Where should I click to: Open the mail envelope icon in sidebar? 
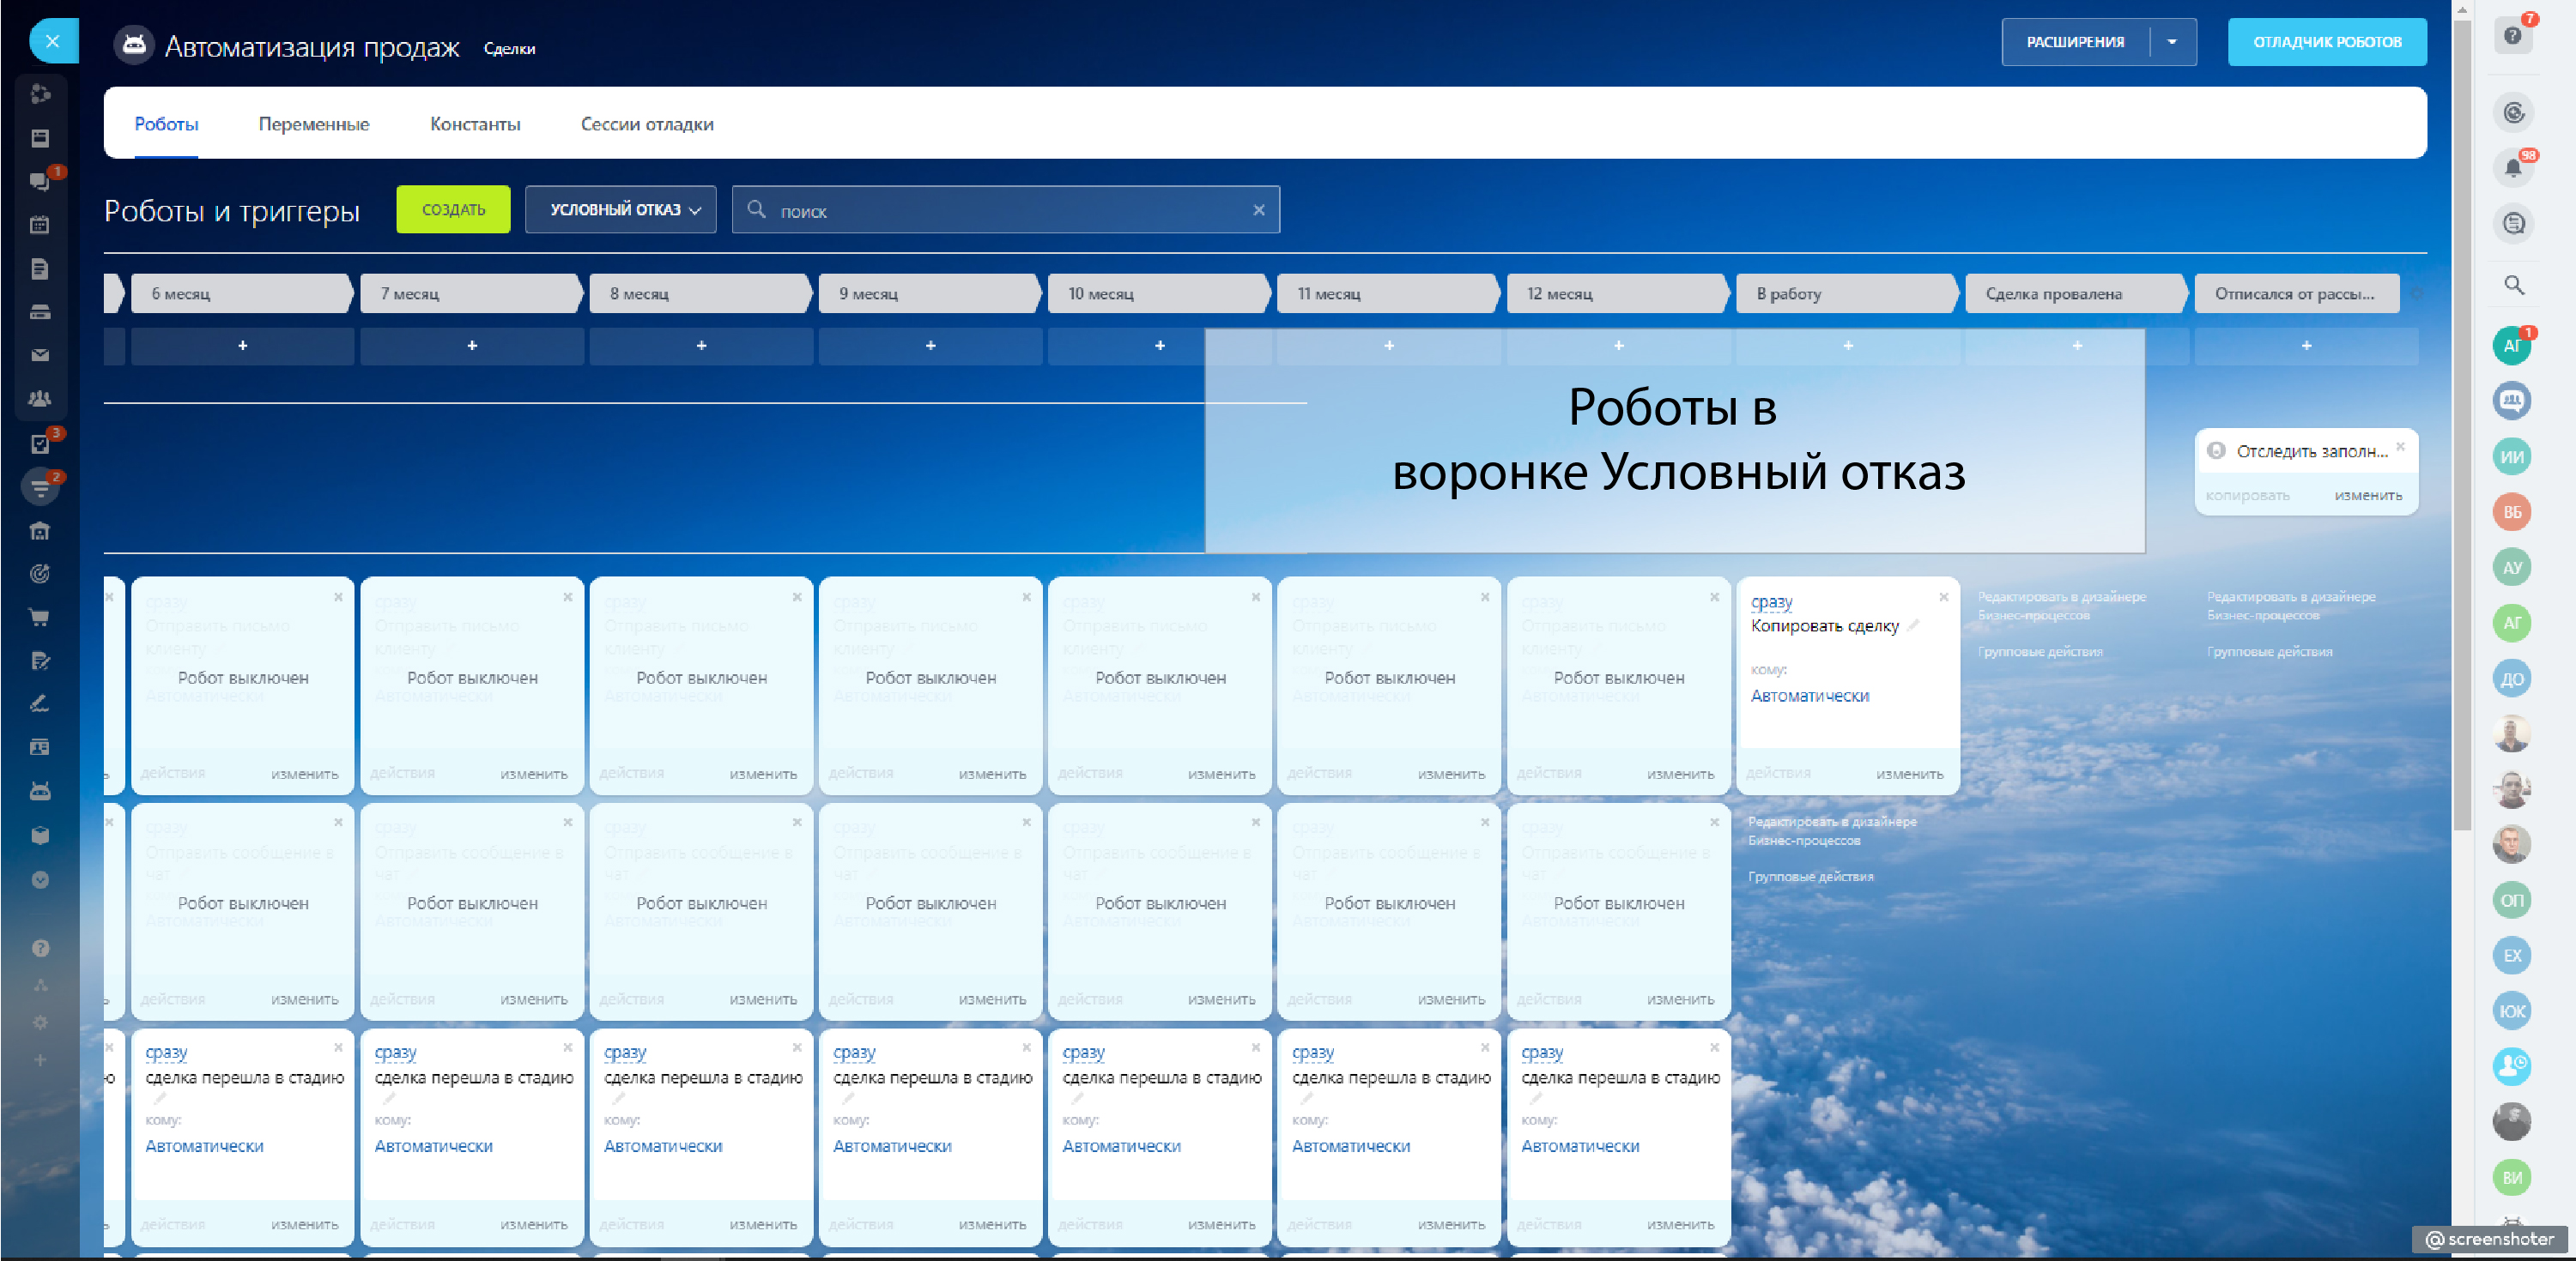[x=40, y=355]
